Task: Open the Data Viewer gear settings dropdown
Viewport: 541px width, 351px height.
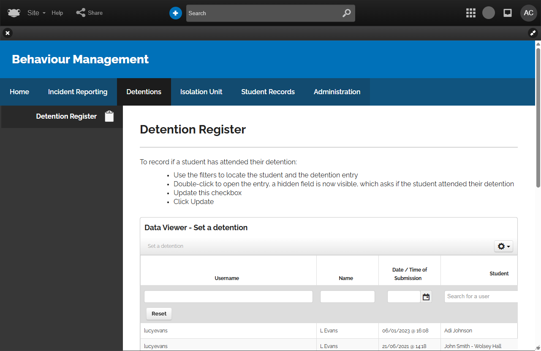Action: point(503,246)
